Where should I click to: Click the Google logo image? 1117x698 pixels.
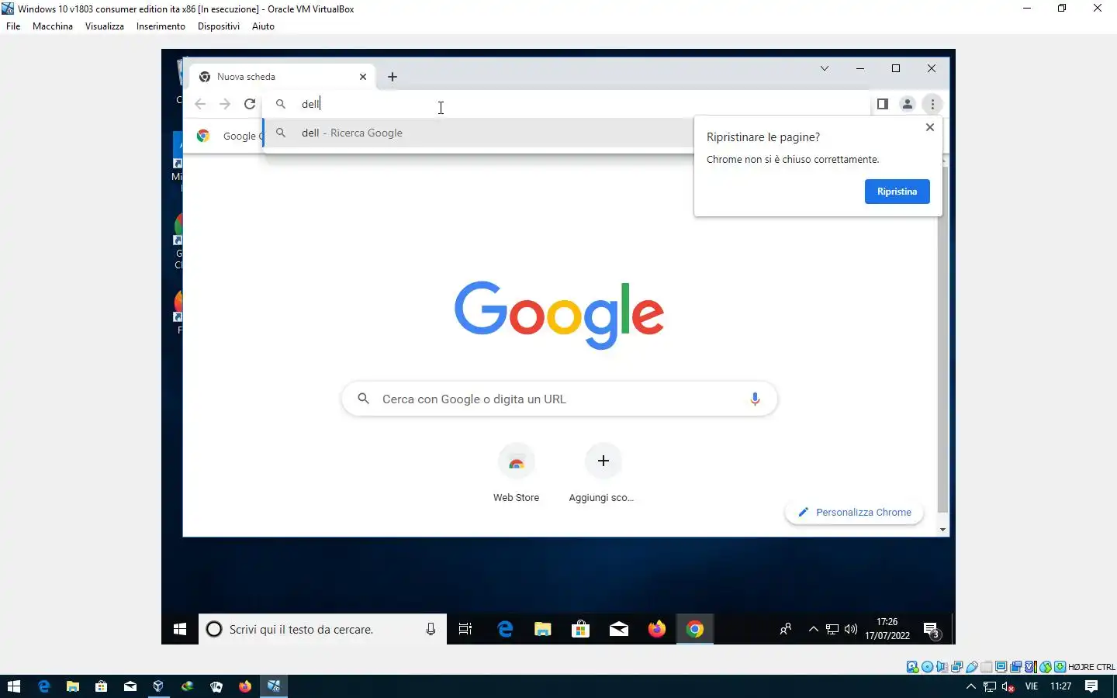tap(559, 315)
